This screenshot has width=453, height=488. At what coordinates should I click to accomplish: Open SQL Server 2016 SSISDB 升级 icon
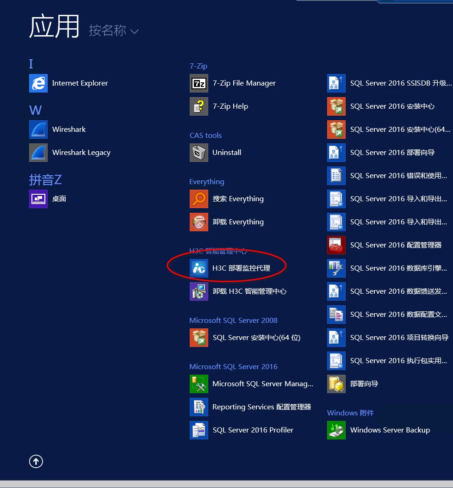(336, 83)
